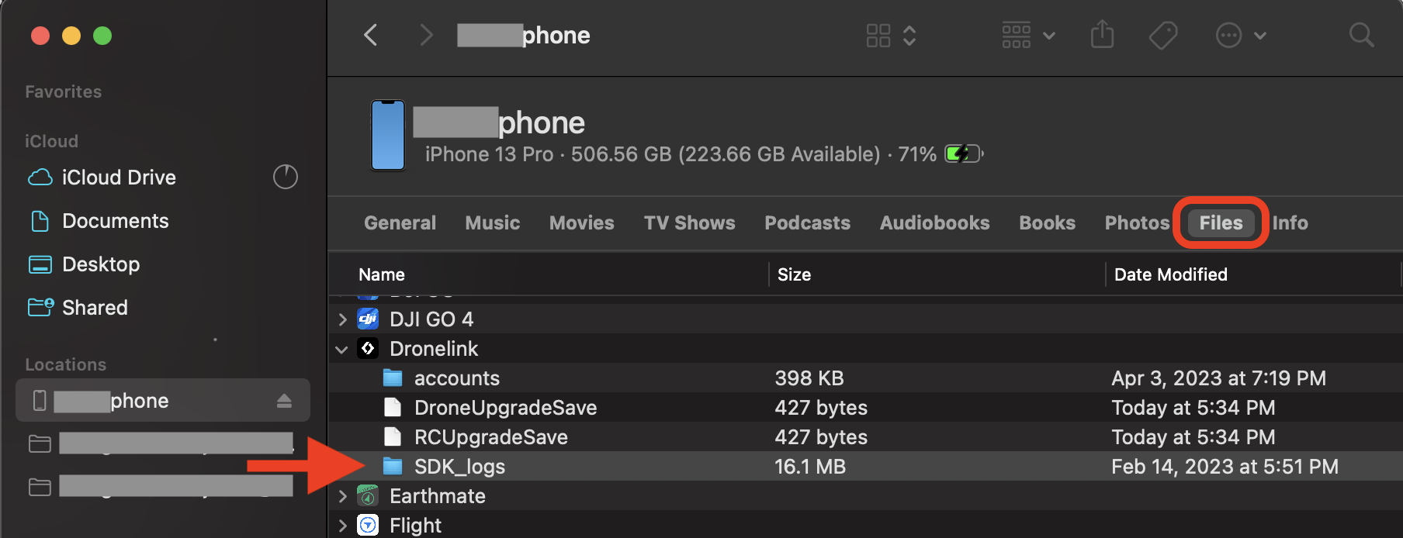
Task: Click the DJI GO 4 app icon
Action: pos(368,319)
